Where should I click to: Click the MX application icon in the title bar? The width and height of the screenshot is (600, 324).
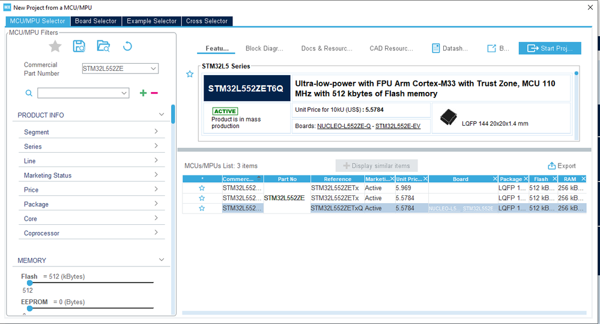coord(7,7)
